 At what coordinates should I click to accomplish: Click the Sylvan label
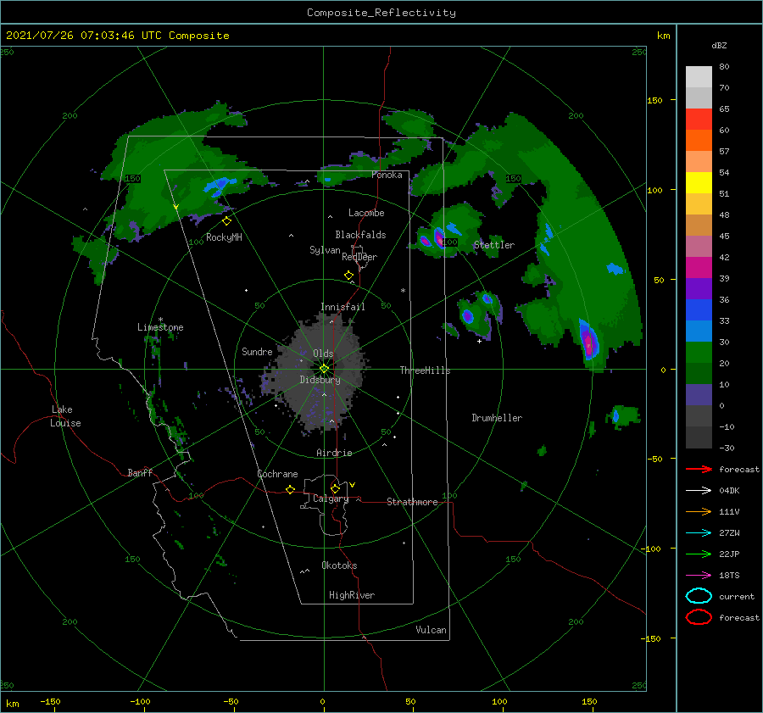pos(325,250)
